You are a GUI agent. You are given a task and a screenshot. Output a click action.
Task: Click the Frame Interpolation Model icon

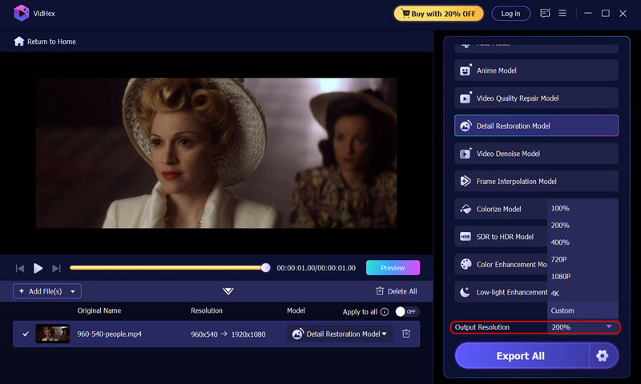coord(466,181)
